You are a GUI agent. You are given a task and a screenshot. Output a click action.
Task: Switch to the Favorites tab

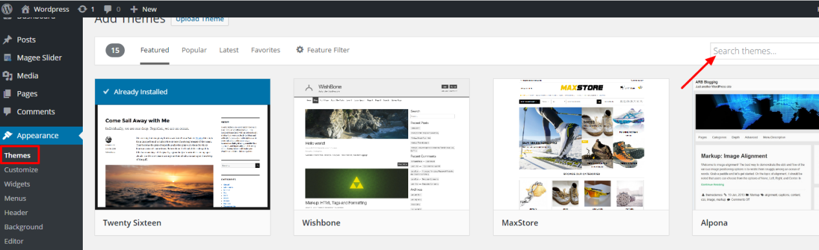pos(266,50)
